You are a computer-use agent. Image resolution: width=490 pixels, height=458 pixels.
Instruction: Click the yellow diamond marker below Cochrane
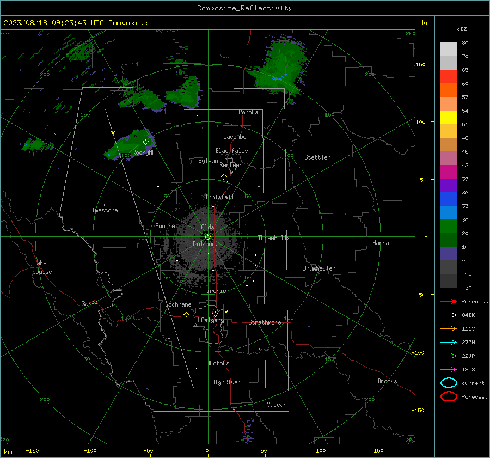point(186,314)
